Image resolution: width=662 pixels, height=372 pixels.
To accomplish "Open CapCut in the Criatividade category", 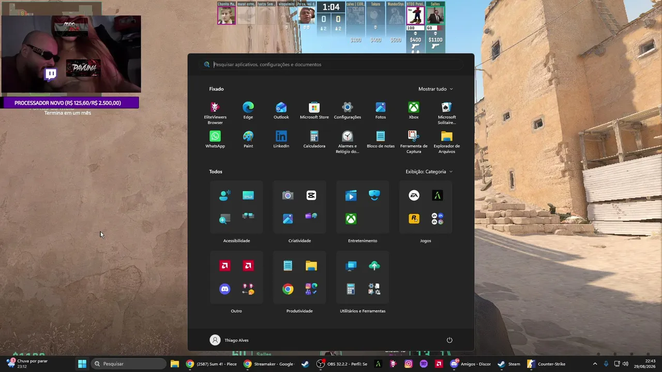I will click(311, 195).
